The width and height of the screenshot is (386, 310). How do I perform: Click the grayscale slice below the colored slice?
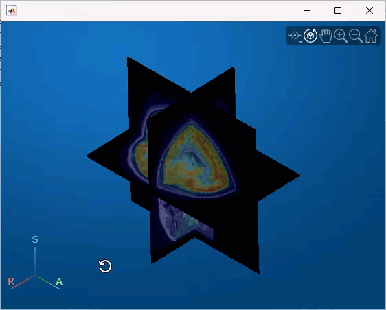[x=182, y=220]
